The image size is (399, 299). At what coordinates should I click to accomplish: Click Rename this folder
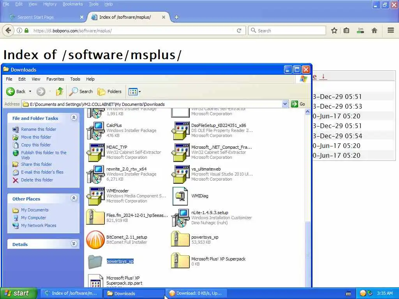39,129
